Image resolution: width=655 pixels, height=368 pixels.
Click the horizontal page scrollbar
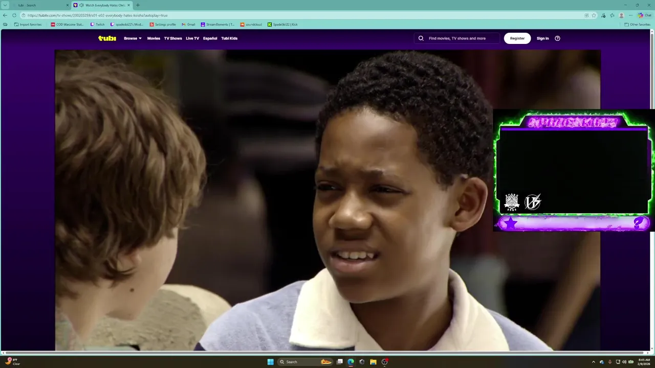pyautogui.click(x=325, y=353)
